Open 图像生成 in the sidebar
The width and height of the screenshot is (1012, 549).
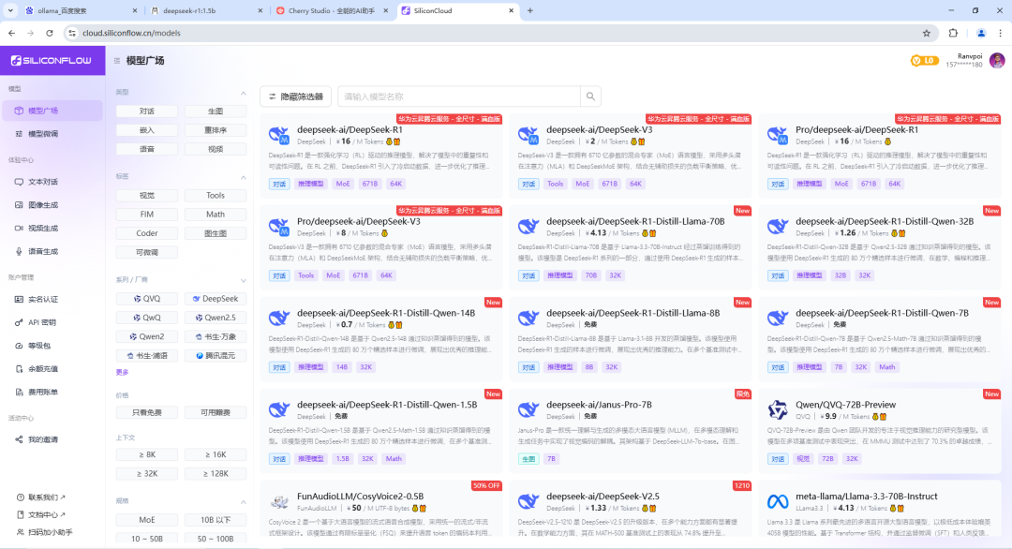pos(52,205)
